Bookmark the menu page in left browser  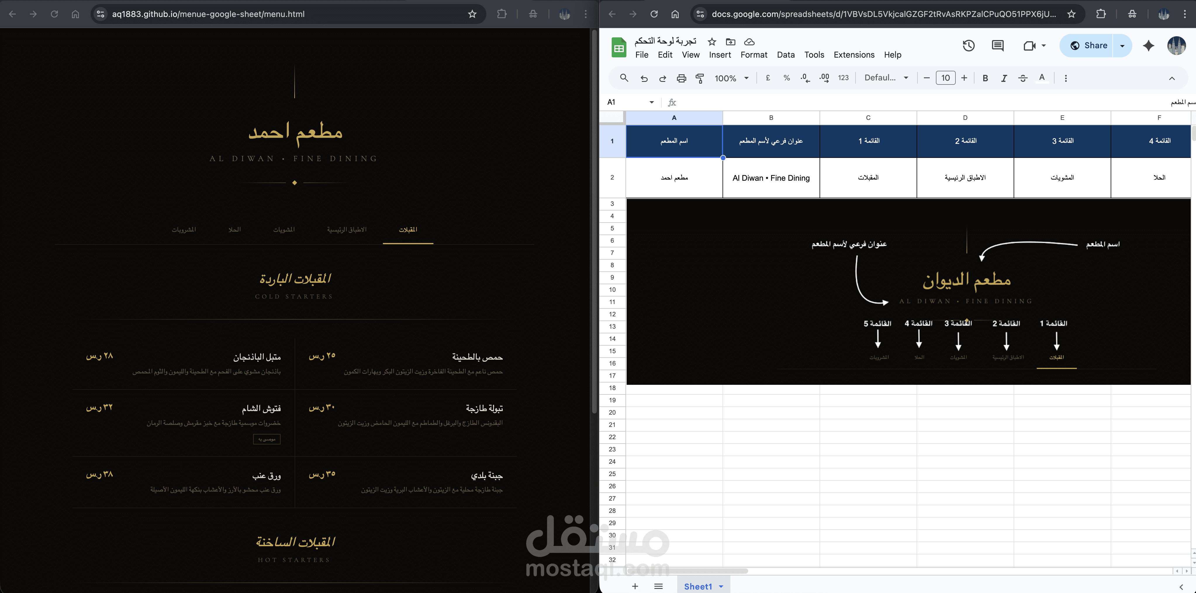click(x=472, y=14)
